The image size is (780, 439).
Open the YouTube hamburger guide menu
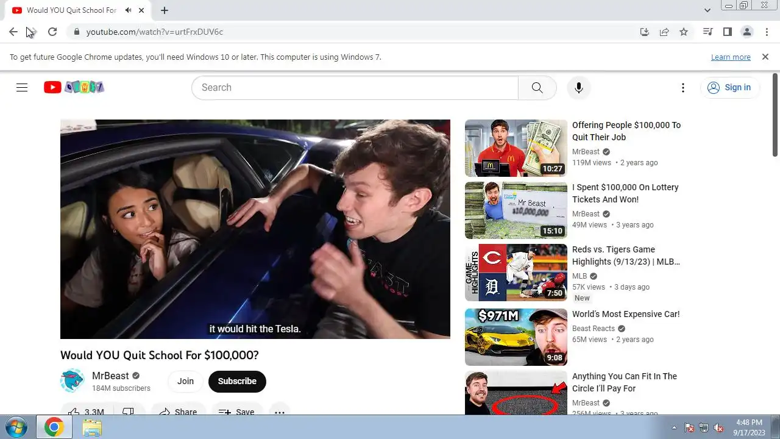(22, 87)
